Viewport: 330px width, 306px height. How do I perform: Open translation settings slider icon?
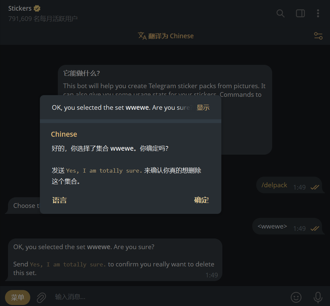pos(318,36)
